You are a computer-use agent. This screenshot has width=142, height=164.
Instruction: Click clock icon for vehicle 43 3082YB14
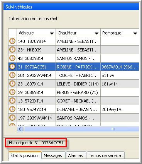coord(12,58)
